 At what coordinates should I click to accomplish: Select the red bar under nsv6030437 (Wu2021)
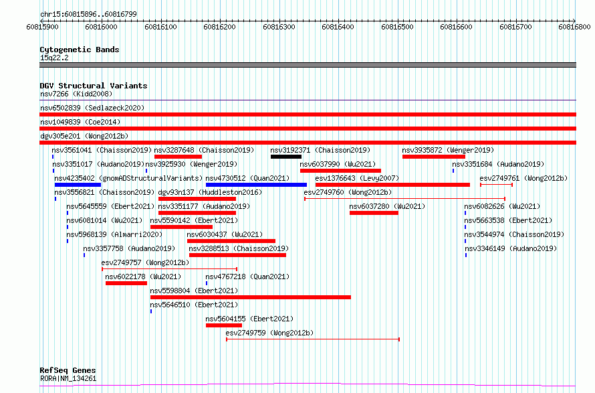(x=231, y=241)
